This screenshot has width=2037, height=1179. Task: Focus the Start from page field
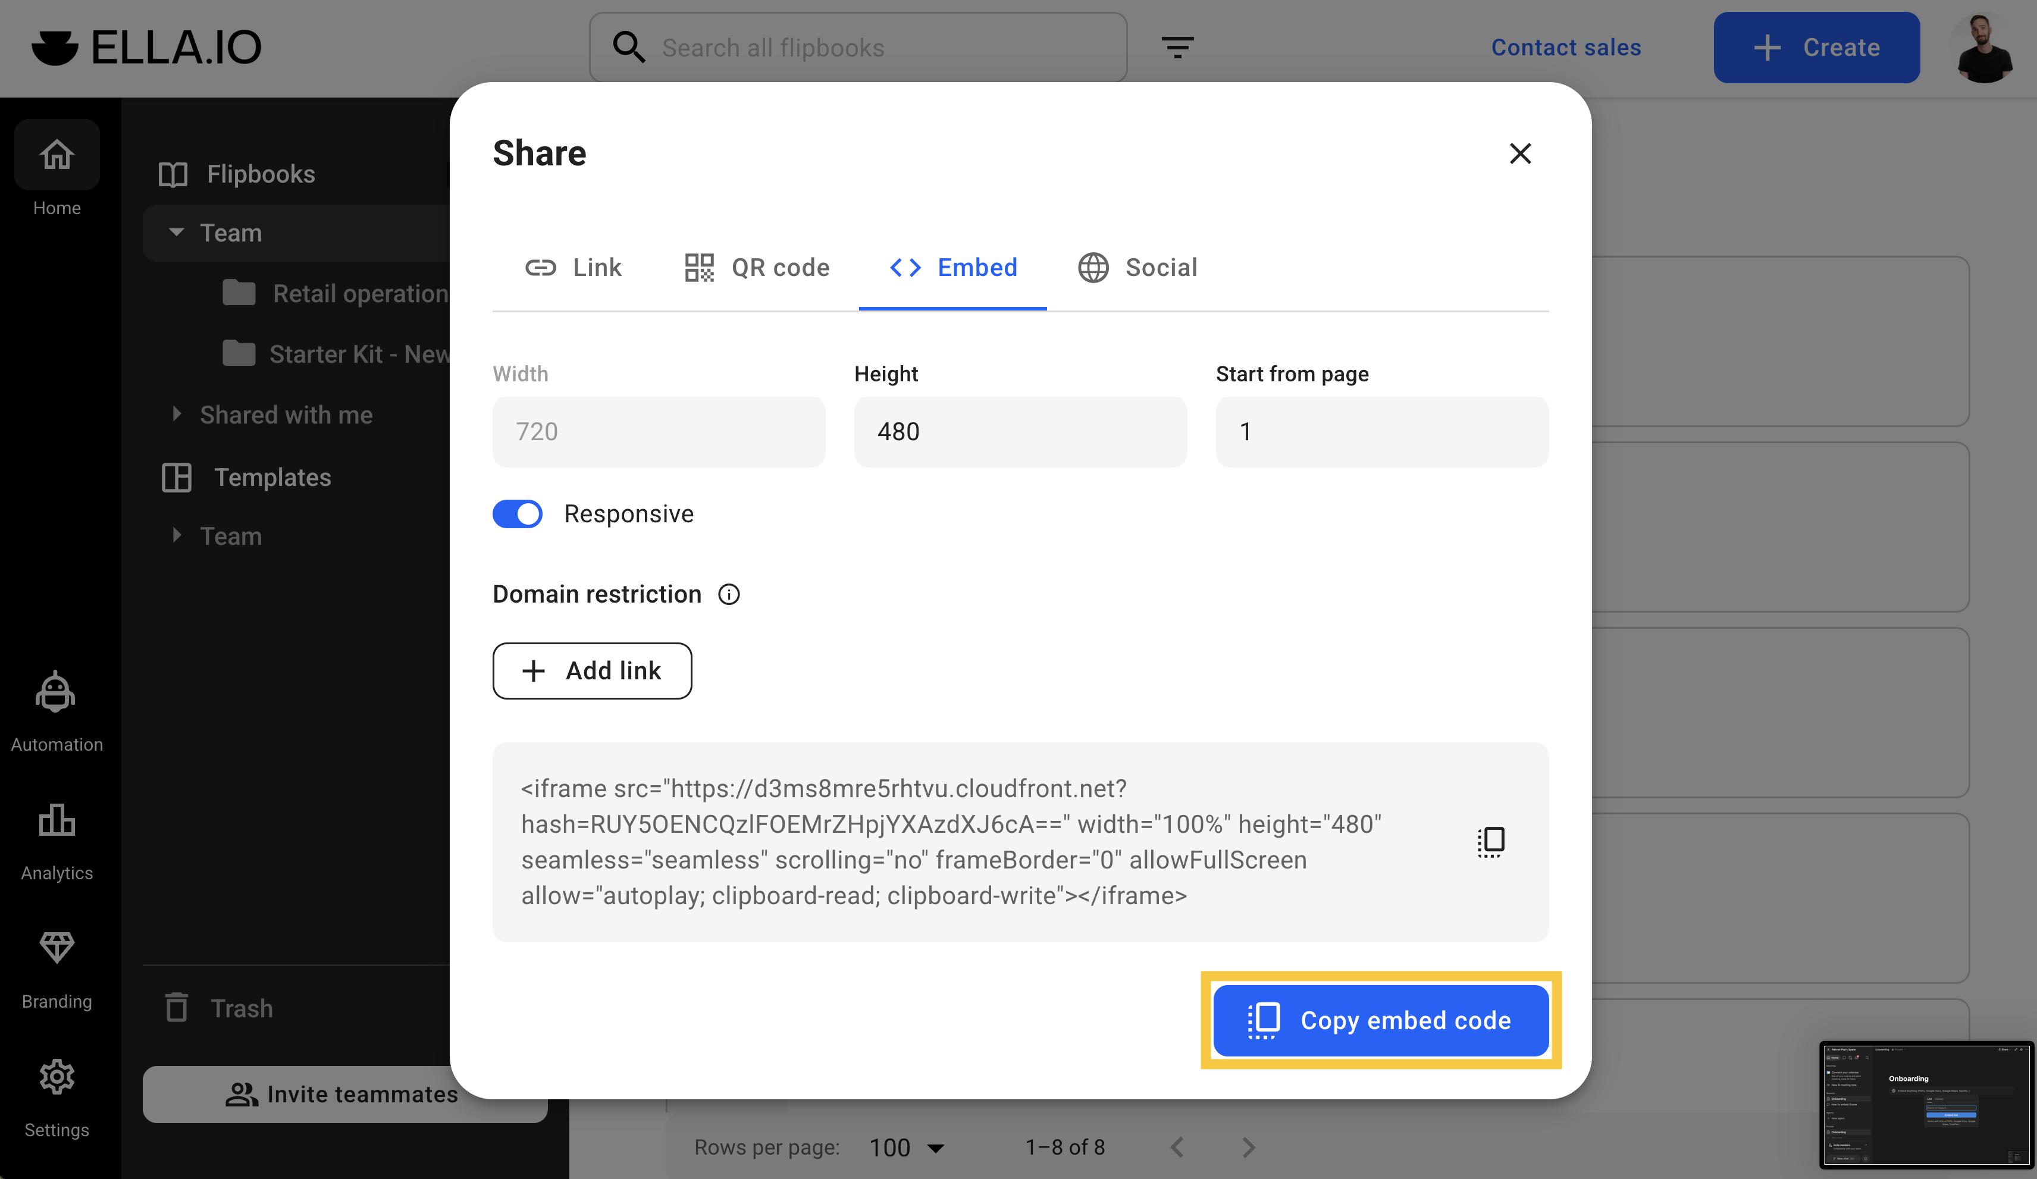click(x=1382, y=431)
